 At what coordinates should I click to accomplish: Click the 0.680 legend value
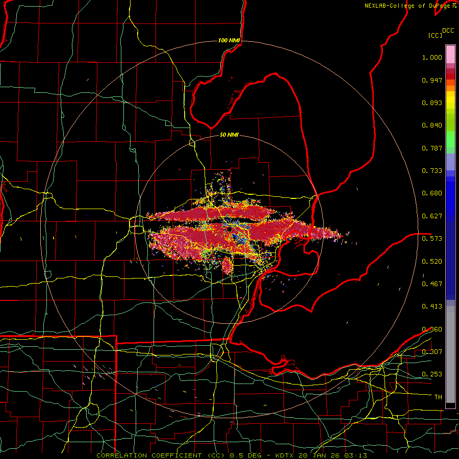pyautogui.click(x=432, y=193)
